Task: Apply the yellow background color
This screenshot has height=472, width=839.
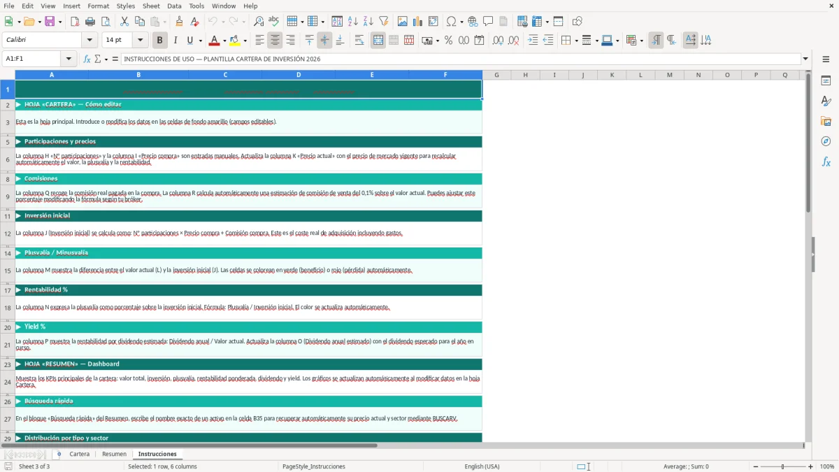Action: click(x=235, y=41)
